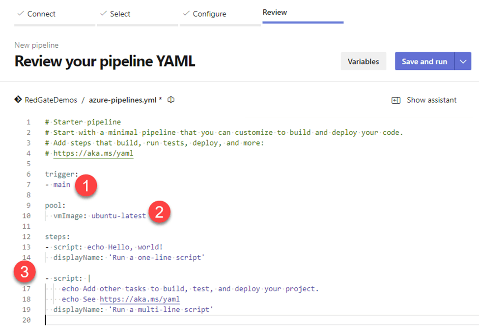Expand the Save and run dropdown arrow

[x=463, y=61]
